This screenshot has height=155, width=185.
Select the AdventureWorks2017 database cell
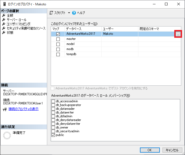pos(83,34)
